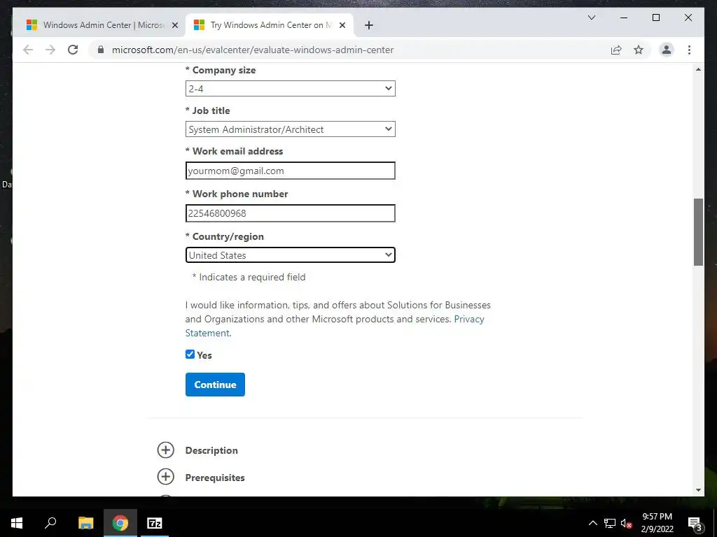Expand the Description section plus icon

pyautogui.click(x=165, y=450)
